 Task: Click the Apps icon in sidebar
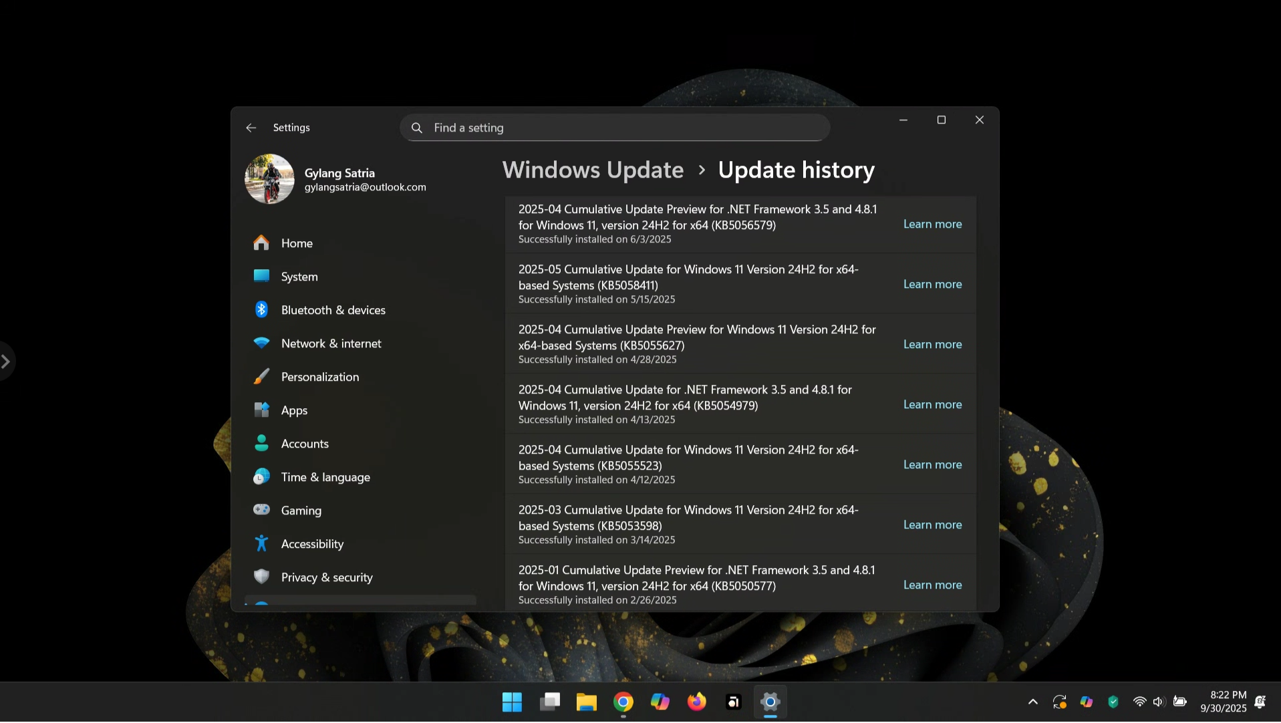pyautogui.click(x=261, y=410)
